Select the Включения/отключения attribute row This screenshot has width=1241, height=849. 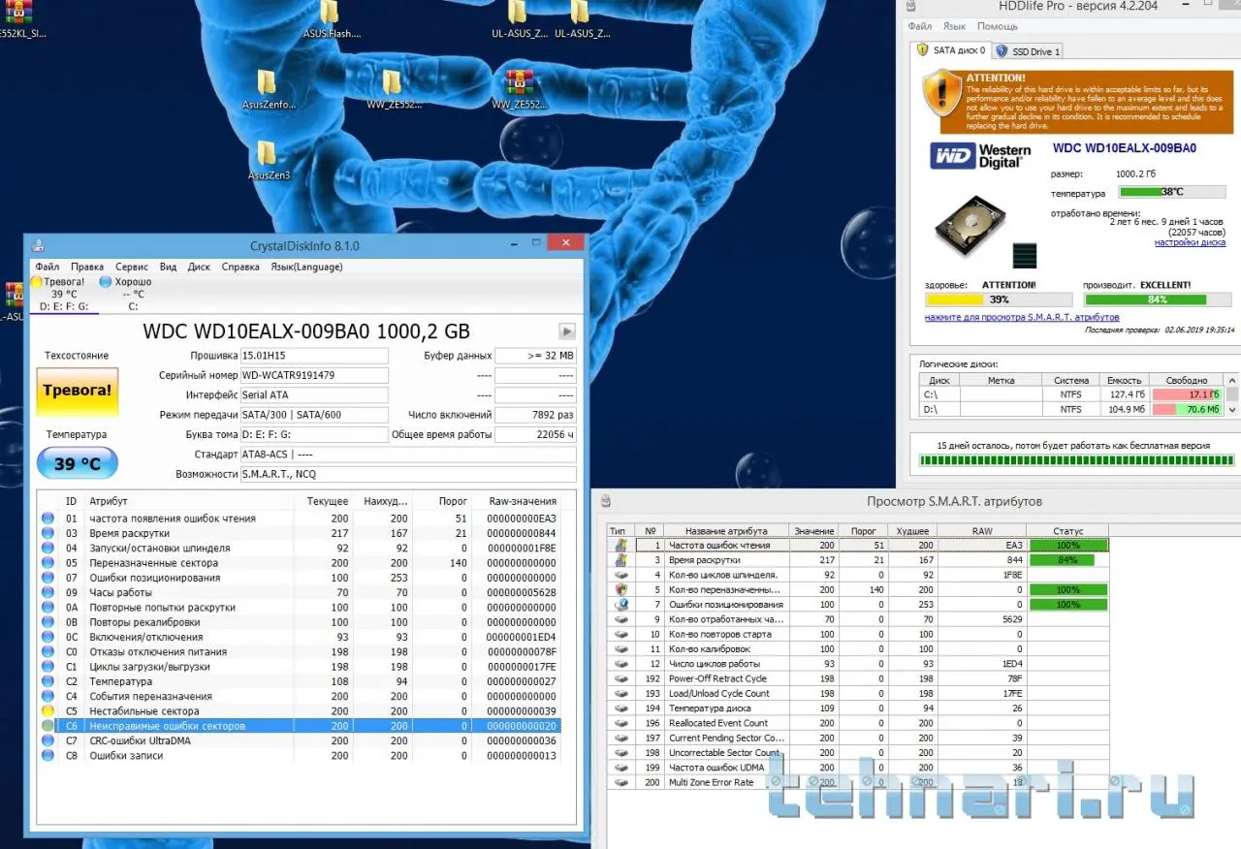tap(301, 637)
